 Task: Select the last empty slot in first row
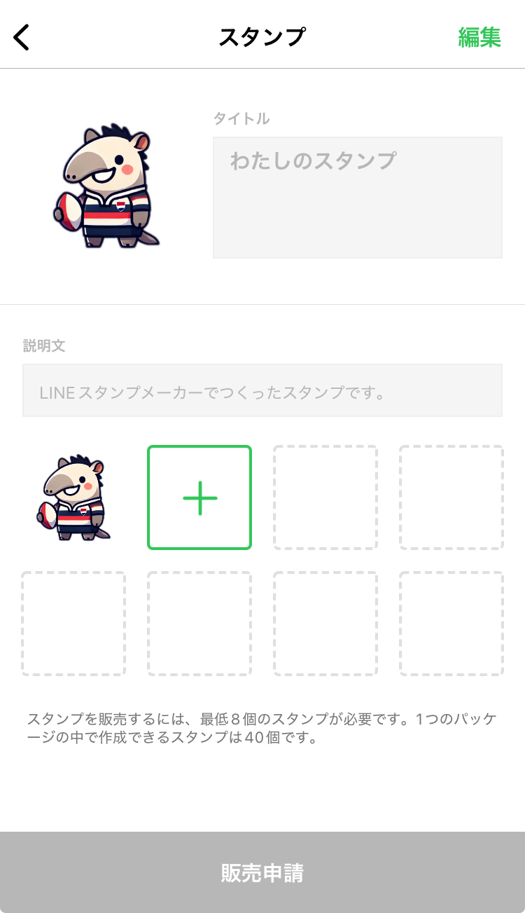pos(451,497)
